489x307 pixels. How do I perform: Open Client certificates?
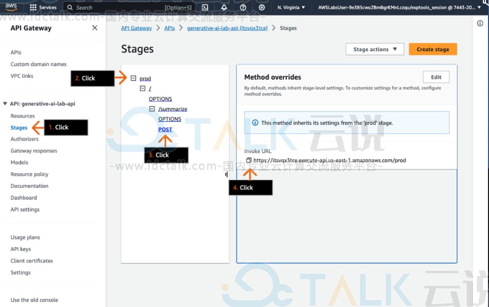tap(32, 260)
